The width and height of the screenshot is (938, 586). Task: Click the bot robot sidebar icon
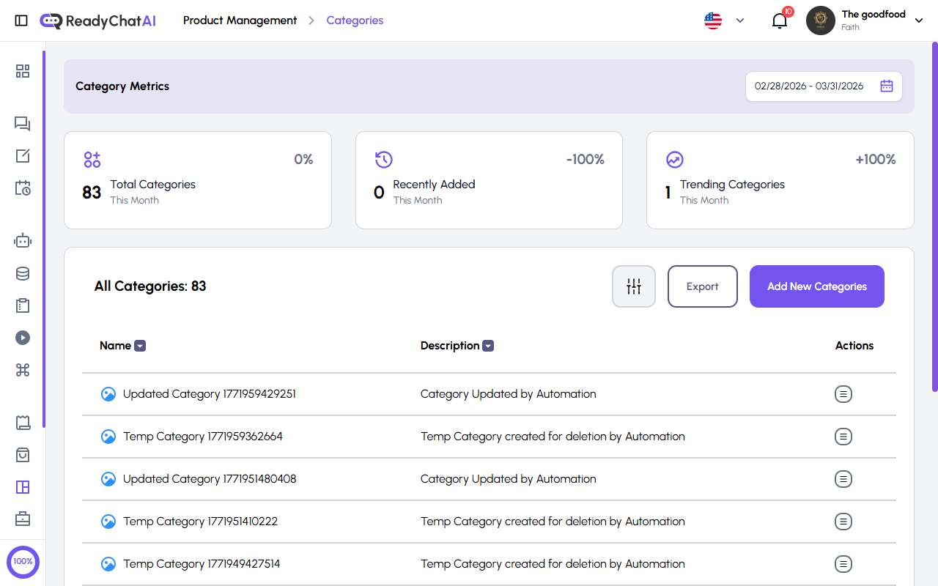(23, 240)
